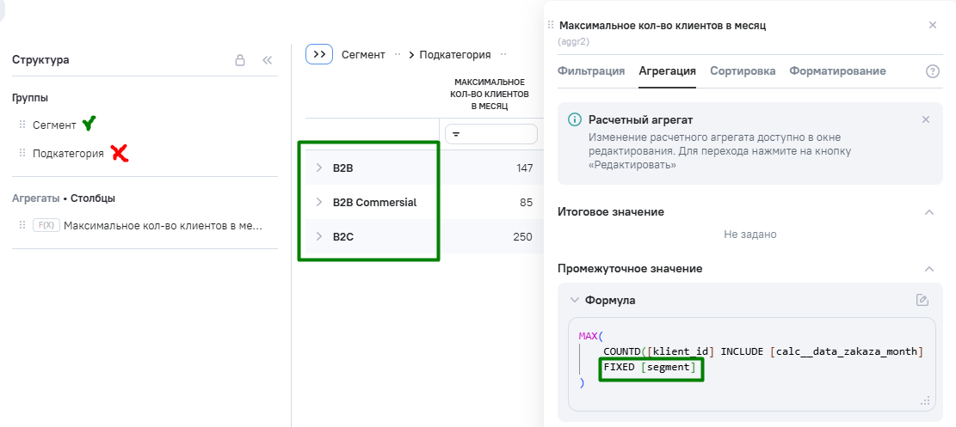The image size is (956, 427).
Task: Collapse the Формула block chevron
Action: coord(574,300)
